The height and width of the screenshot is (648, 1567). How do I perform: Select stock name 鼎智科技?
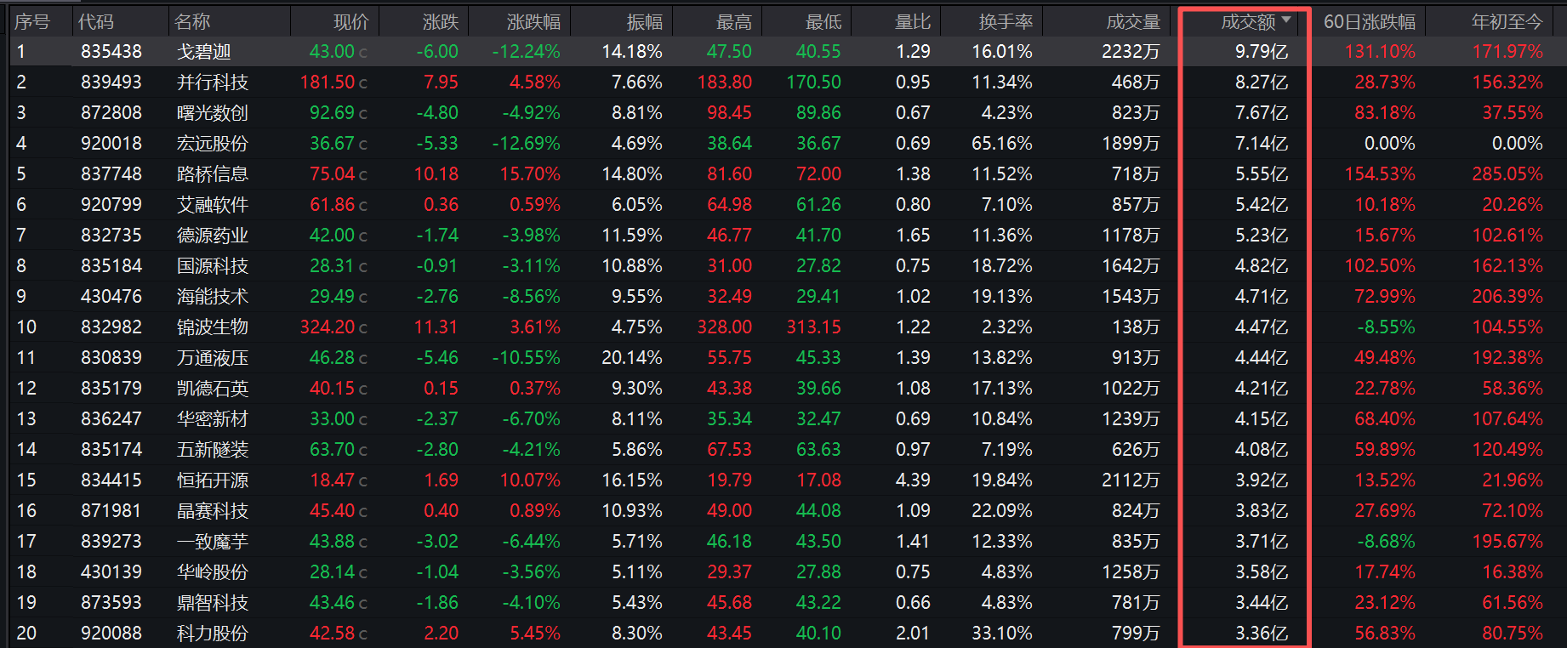(213, 603)
